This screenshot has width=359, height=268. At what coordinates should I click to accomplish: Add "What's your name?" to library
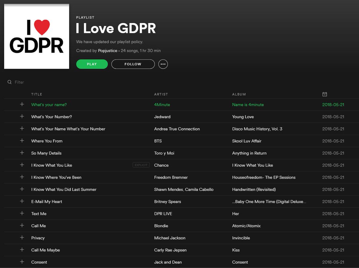click(x=22, y=104)
